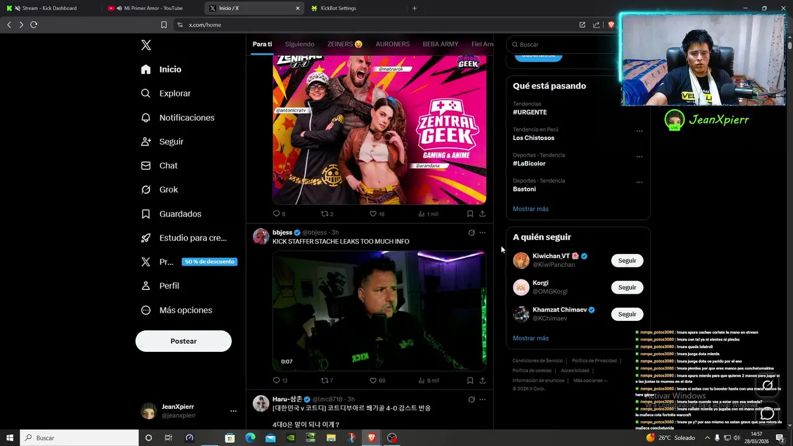Open more options for #LaBicolor trend
Image resolution: width=793 pixels, height=446 pixels.
click(639, 157)
